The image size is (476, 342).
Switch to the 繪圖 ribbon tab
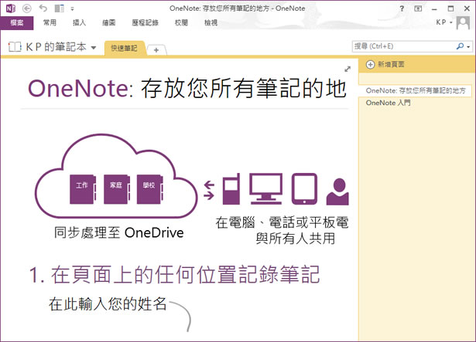108,22
